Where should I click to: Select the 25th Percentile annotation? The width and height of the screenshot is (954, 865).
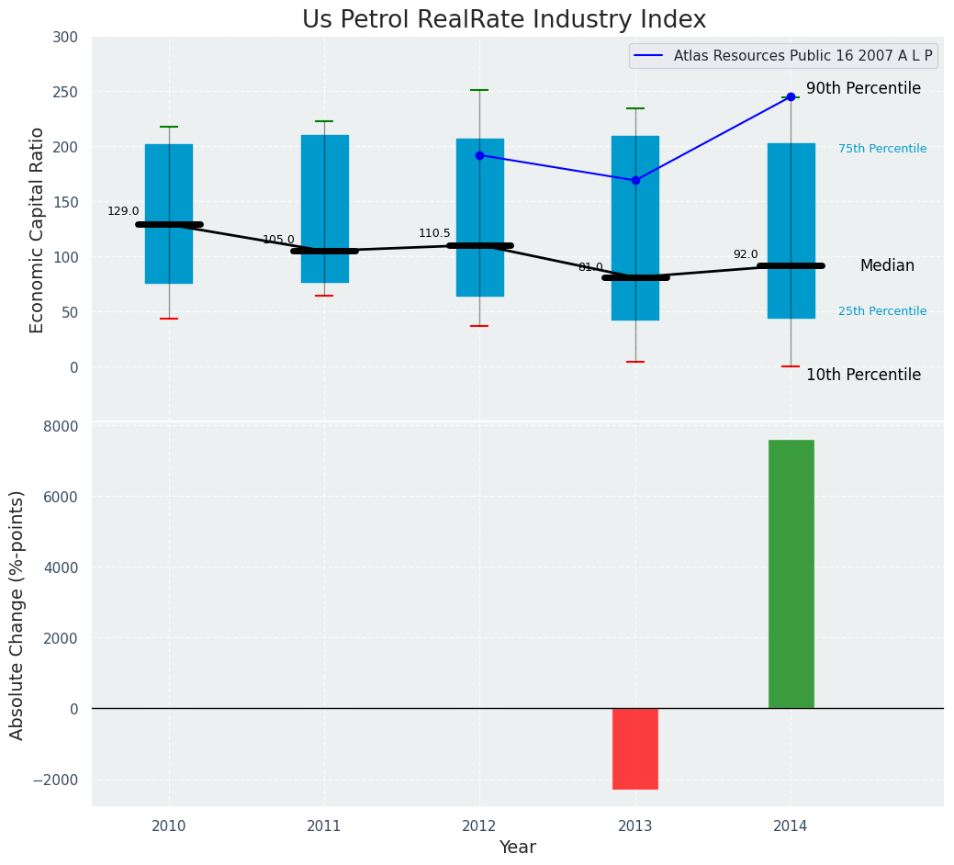coord(882,311)
